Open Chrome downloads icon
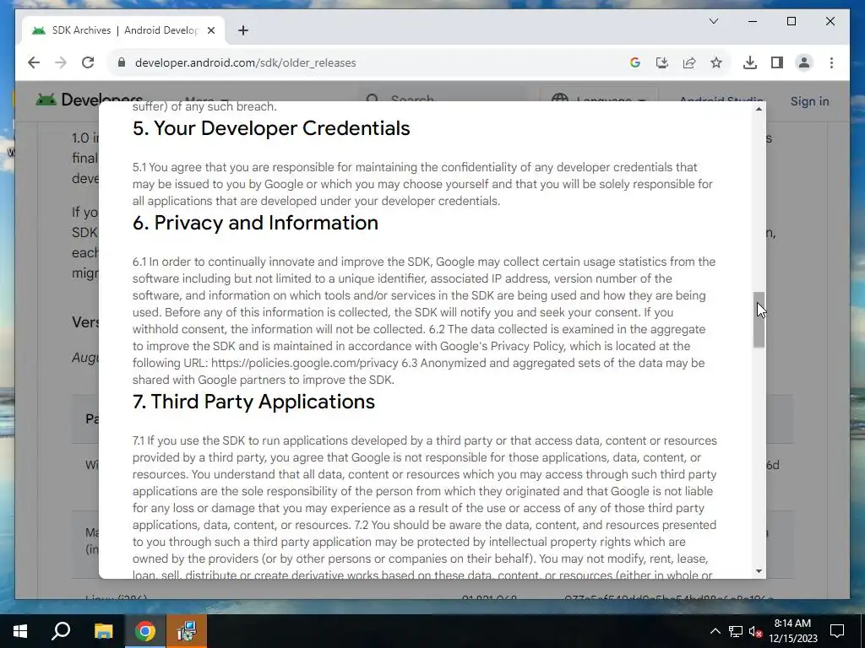 tap(750, 62)
